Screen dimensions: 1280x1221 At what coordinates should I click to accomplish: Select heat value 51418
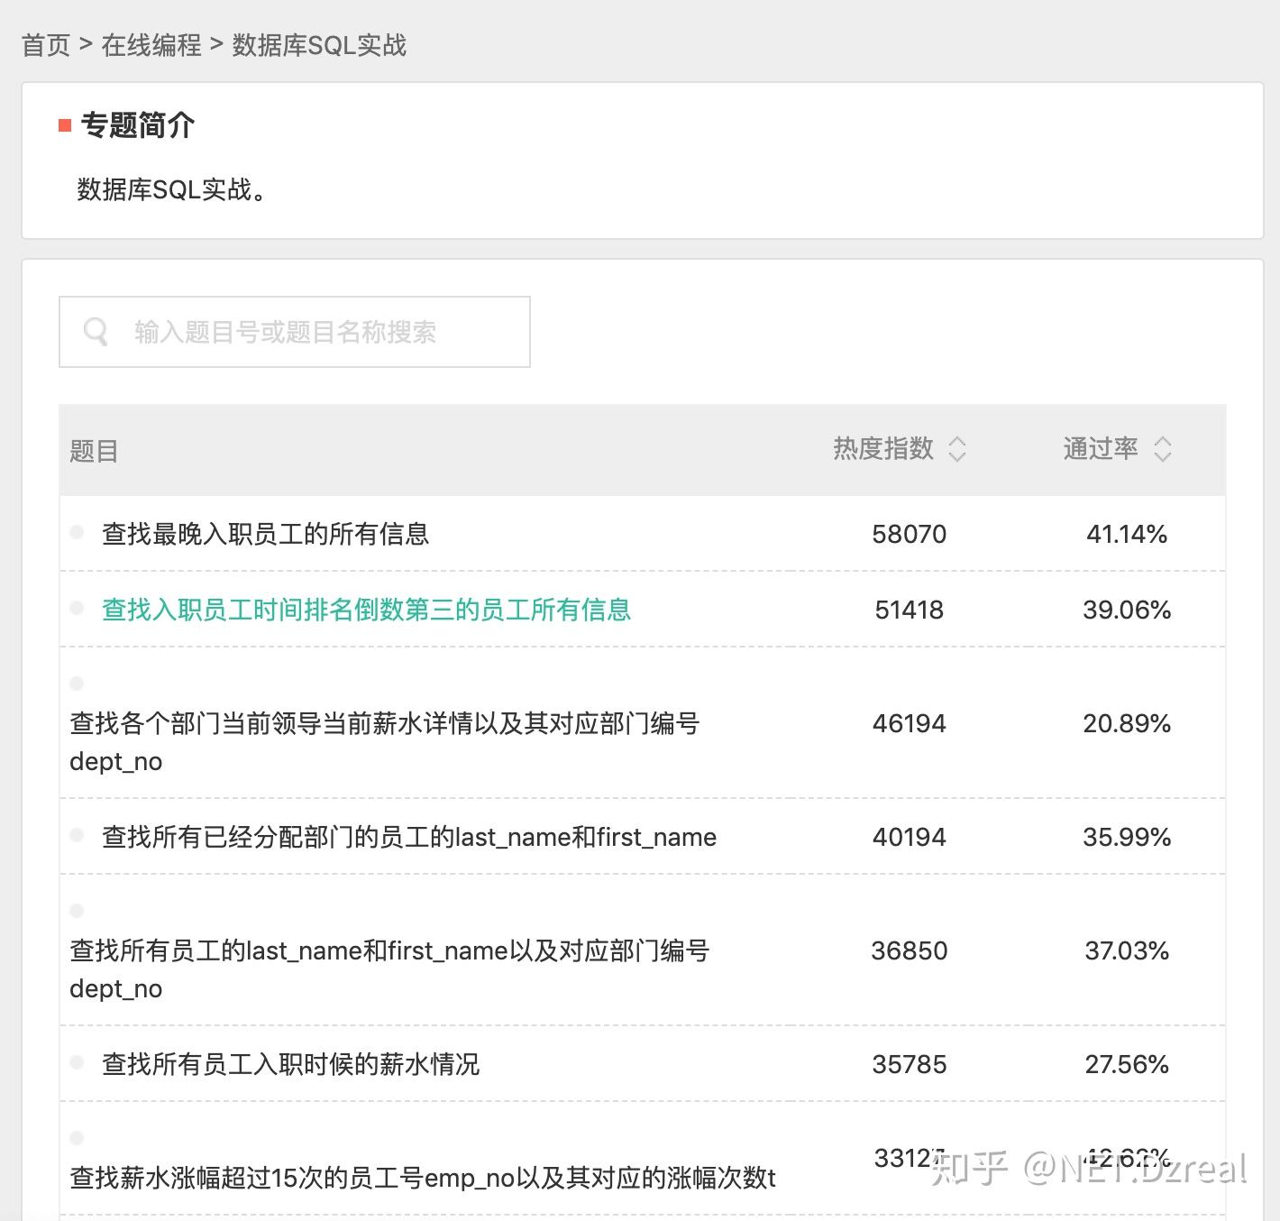click(910, 610)
